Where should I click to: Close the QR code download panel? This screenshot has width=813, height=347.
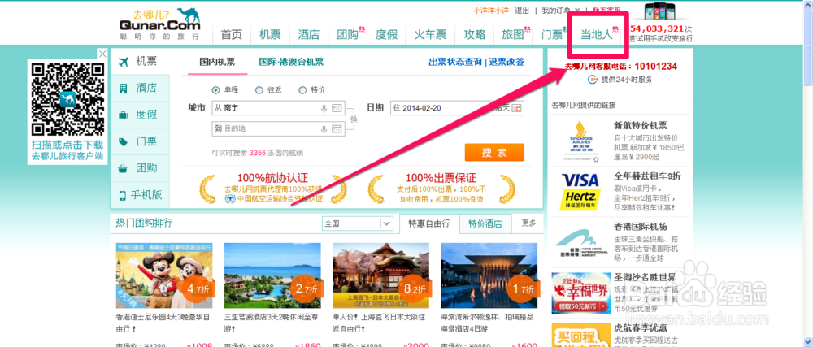pyautogui.click(x=102, y=54)
